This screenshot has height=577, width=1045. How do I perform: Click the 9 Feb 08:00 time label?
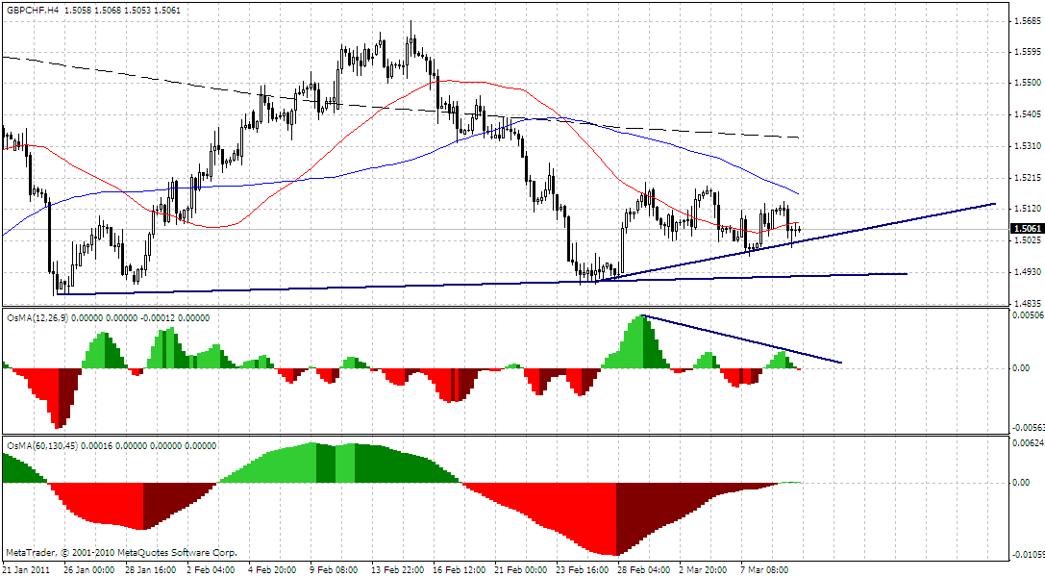click(334, 570)
